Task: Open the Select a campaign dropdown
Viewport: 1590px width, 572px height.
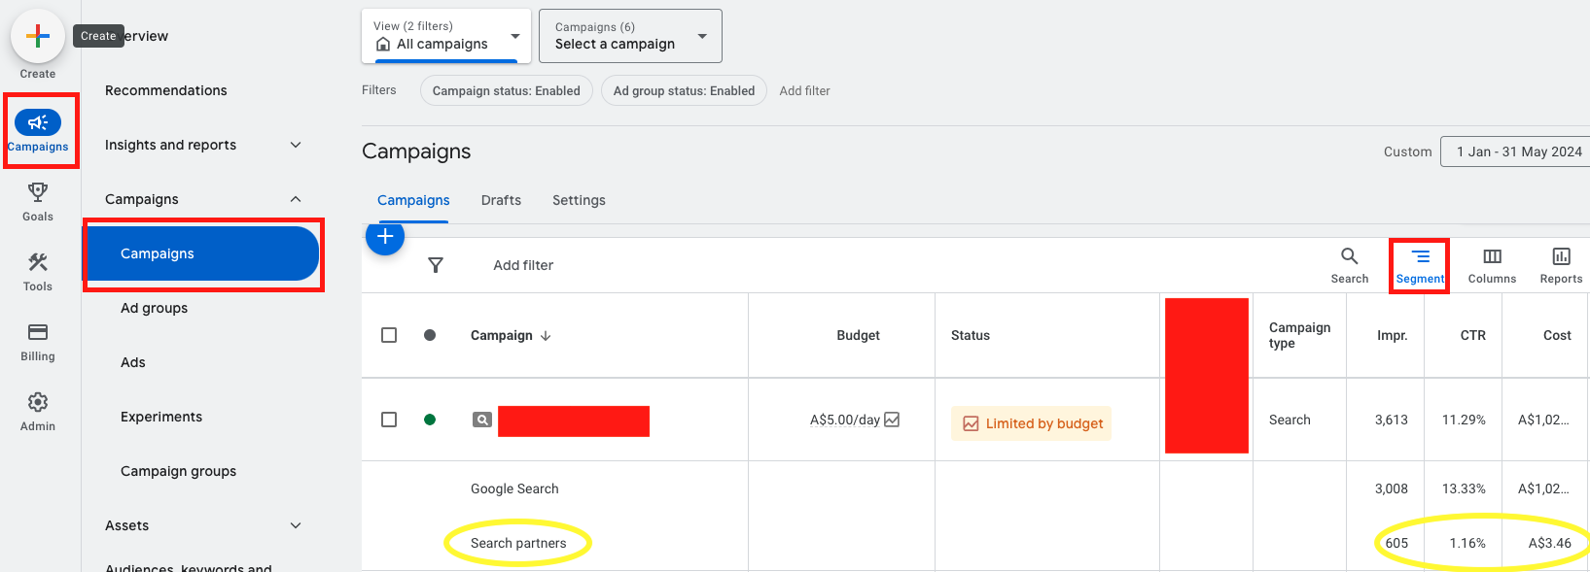Action: (x=630, y=36)
